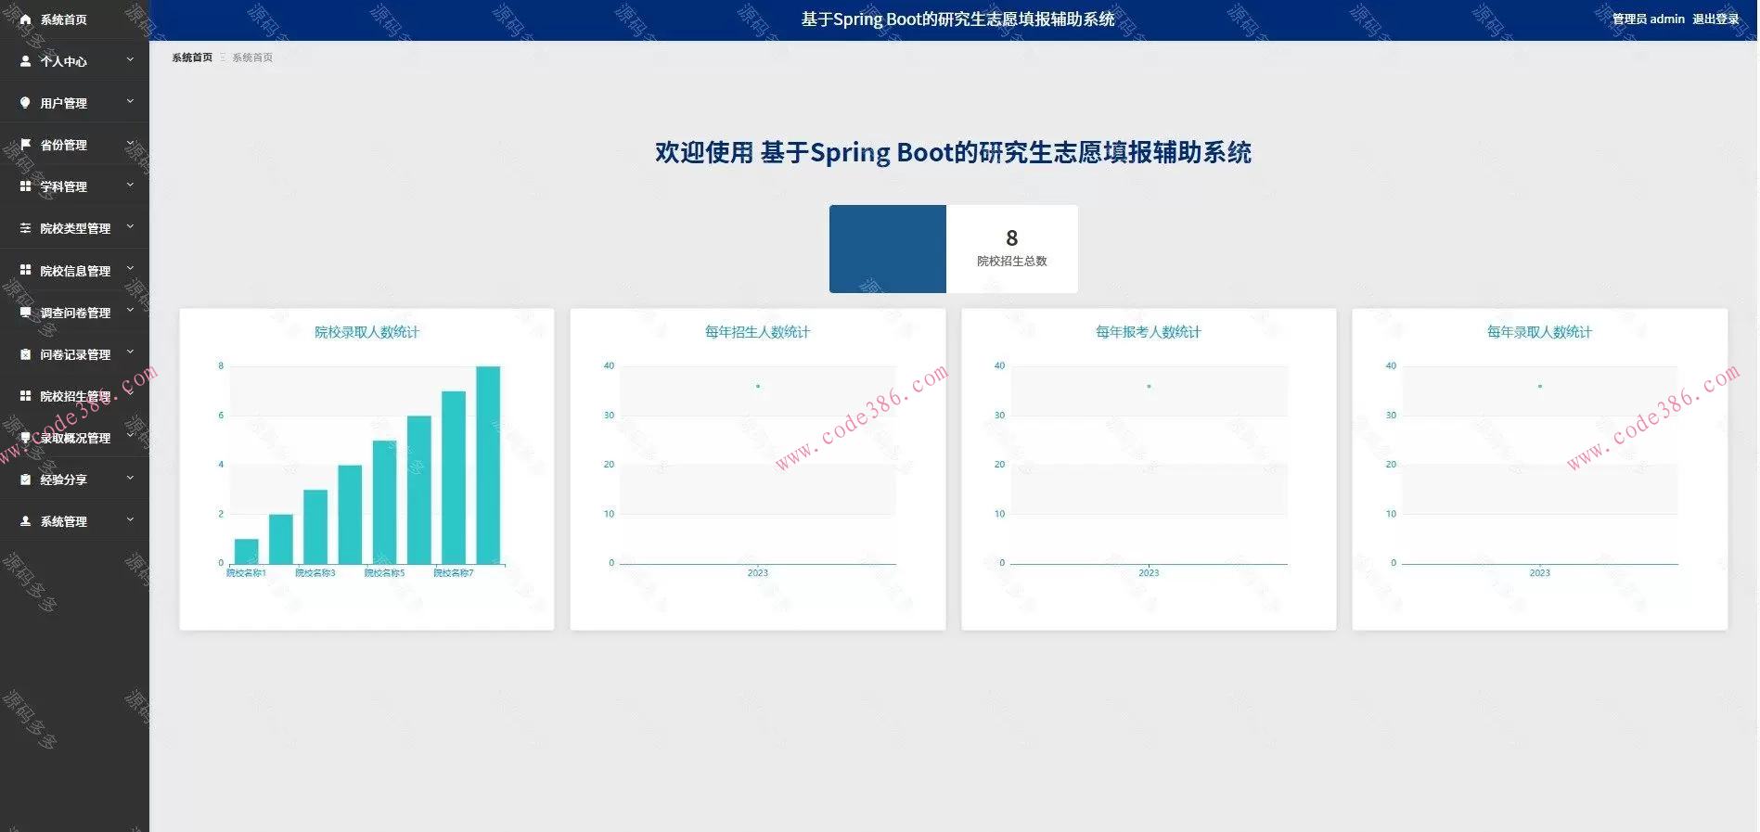The width and height of the screenshot is (1760, 832).
Task: Click the 每年录取人数统计 chart title
Action: 1540,332
